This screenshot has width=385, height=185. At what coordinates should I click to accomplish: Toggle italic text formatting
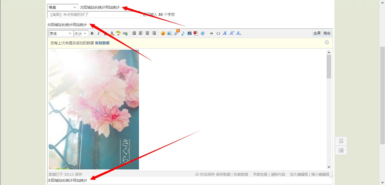point(98,34)
